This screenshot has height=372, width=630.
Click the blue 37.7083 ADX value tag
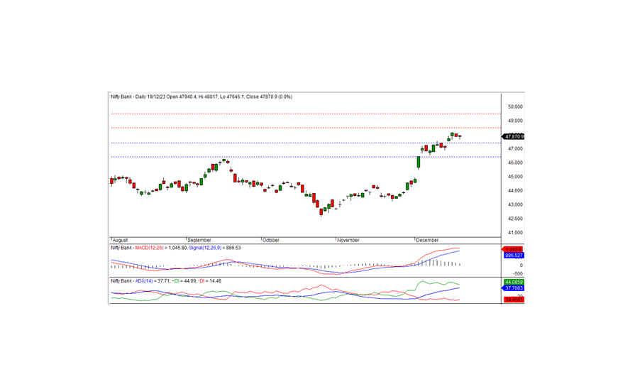pyautogui.click(x=514, y=288)
